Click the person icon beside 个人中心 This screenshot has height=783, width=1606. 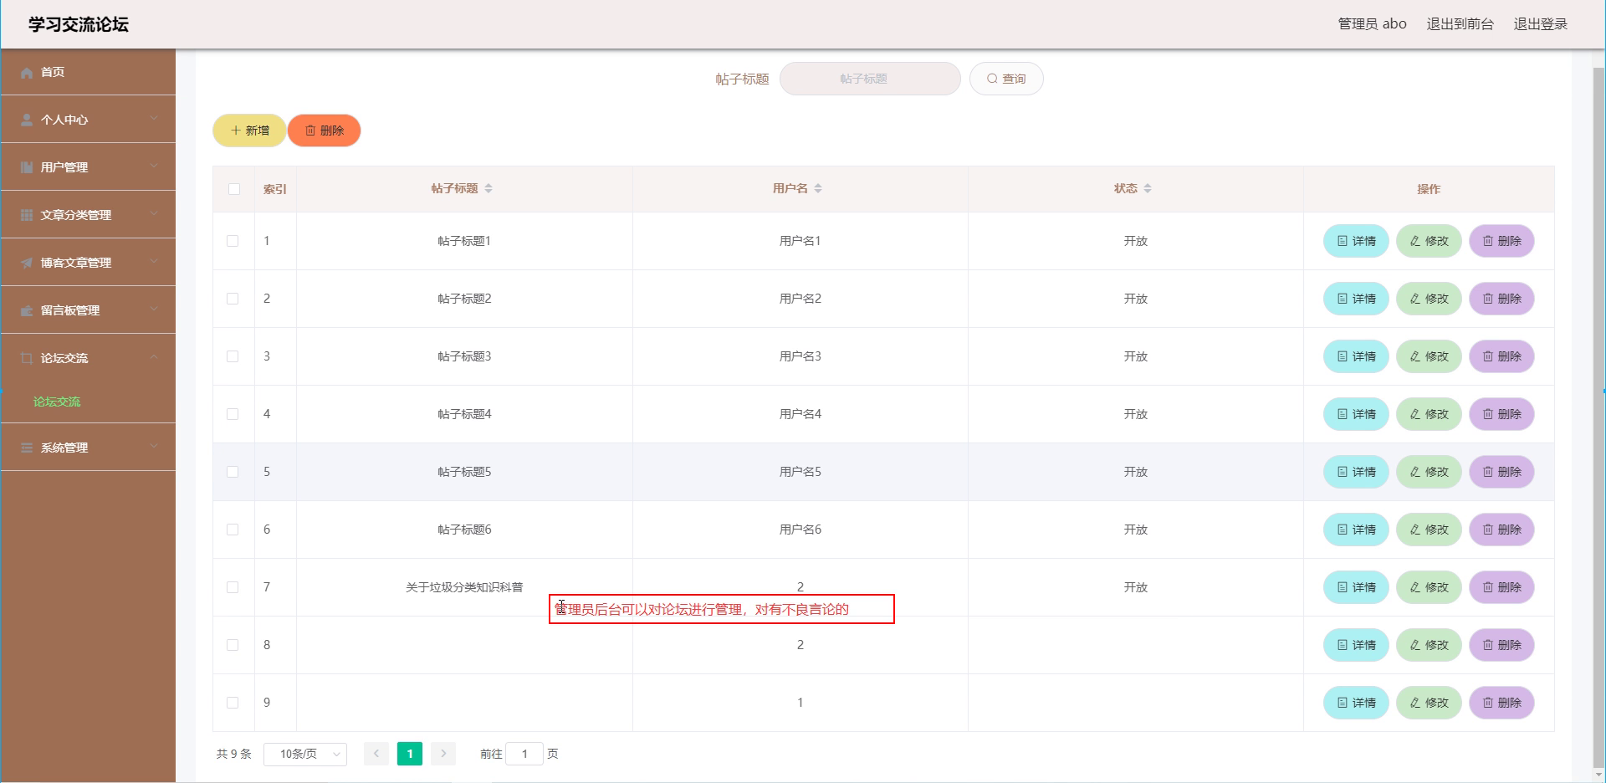[27, 120]
